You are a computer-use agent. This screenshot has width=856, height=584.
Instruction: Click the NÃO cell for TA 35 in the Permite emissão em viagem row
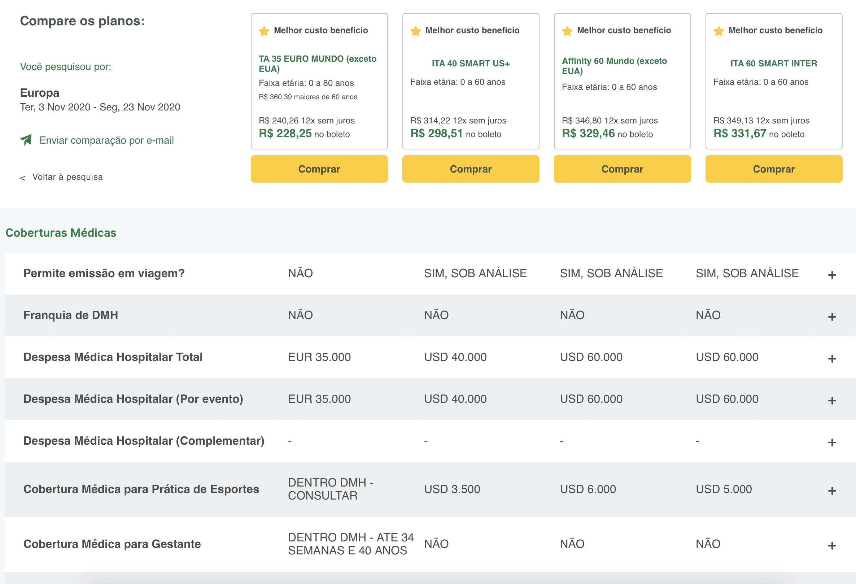point(300,273)
